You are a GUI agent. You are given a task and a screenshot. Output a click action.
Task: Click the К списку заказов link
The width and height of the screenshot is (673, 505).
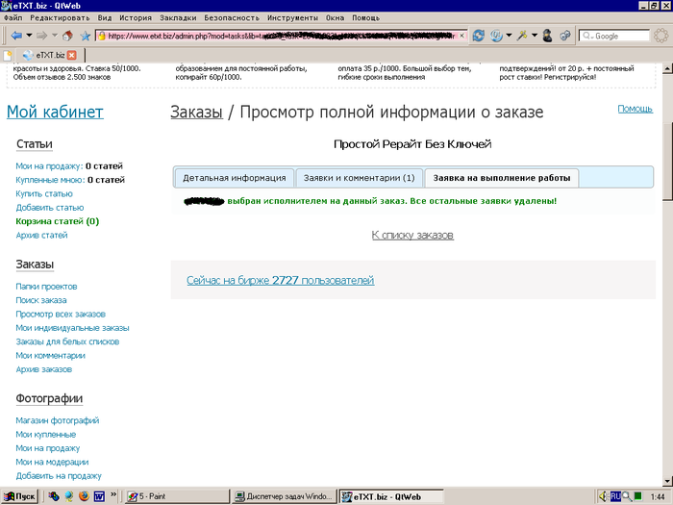click(412, 235)
